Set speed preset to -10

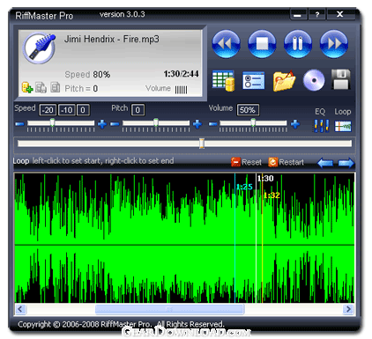pyautogui.click(x=67, y=110)
